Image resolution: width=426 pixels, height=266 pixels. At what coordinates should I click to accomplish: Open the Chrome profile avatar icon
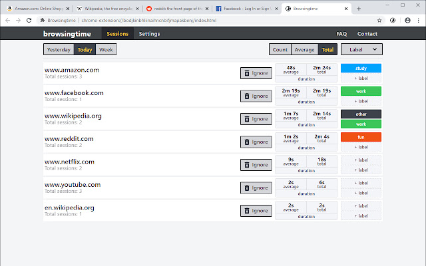407,21
